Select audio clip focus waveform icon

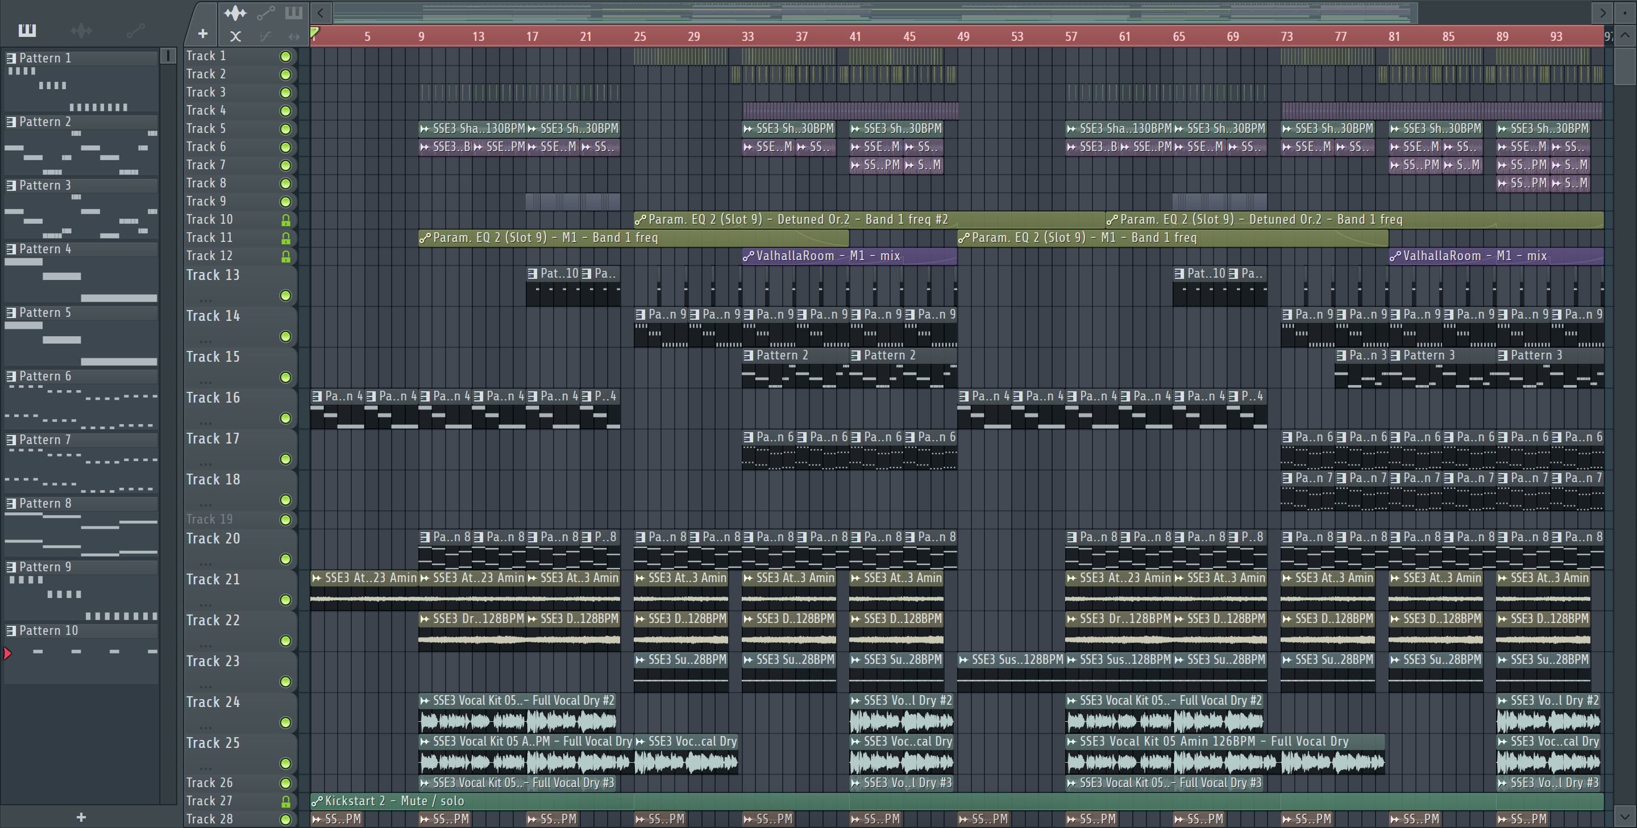(x=235, y=12)
